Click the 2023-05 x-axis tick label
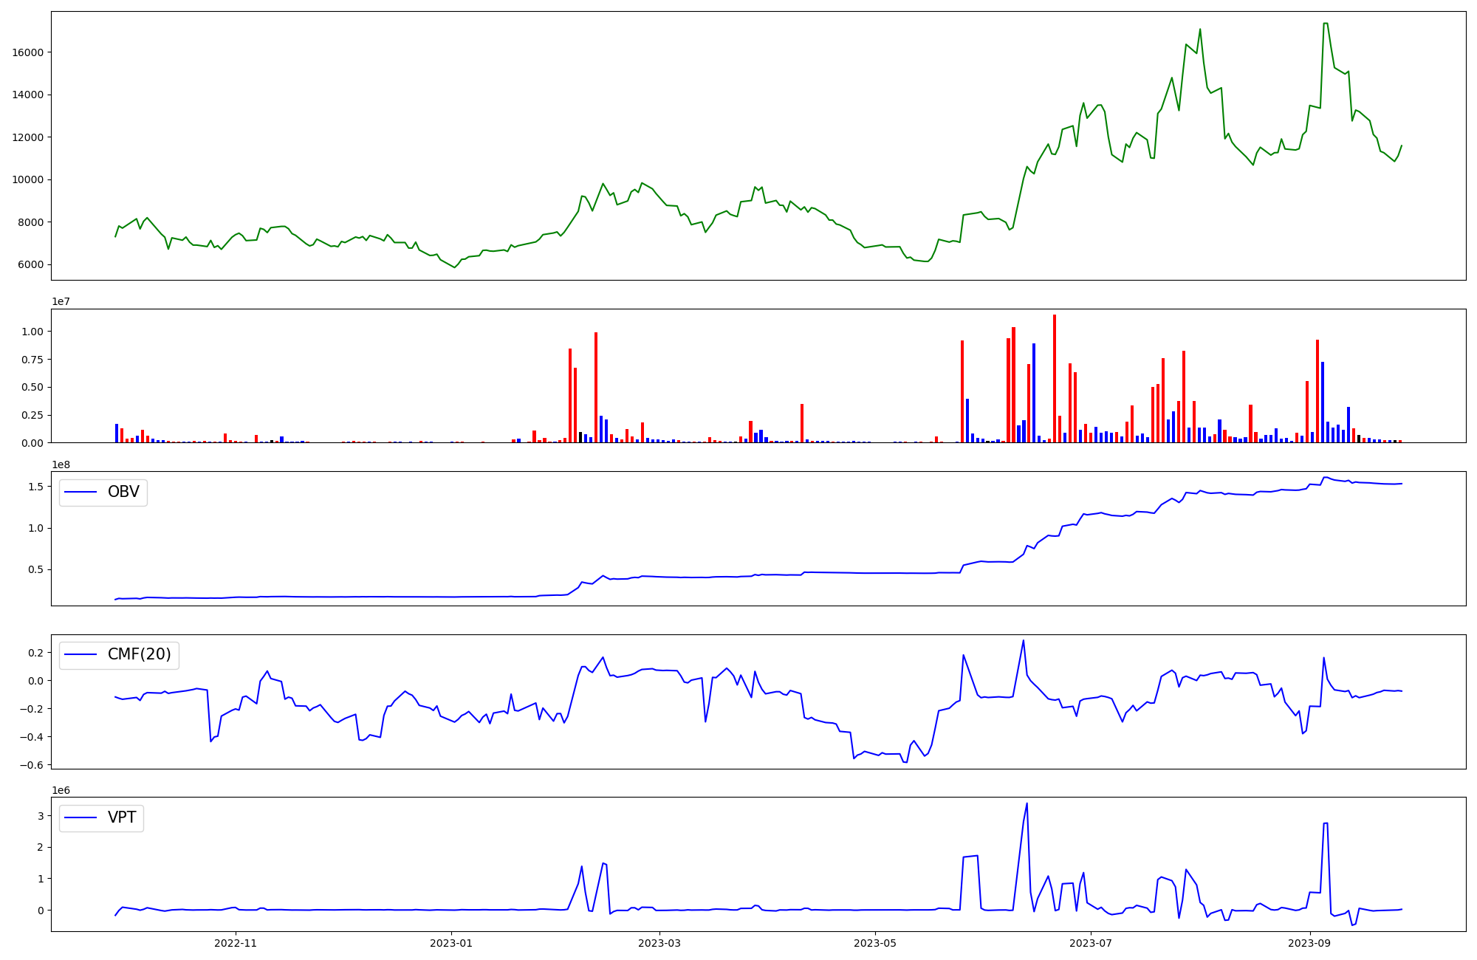Image resolution: width=1477 pixels, height=960 pixels. click(875, 943)
